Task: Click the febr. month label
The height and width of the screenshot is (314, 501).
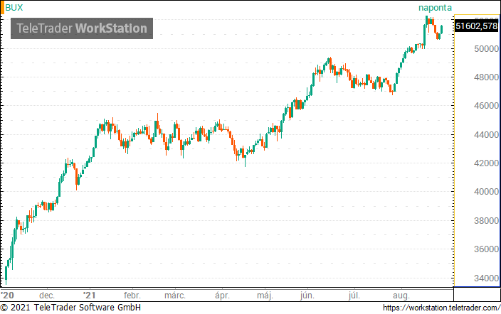Action: click(x=132, y=295)
